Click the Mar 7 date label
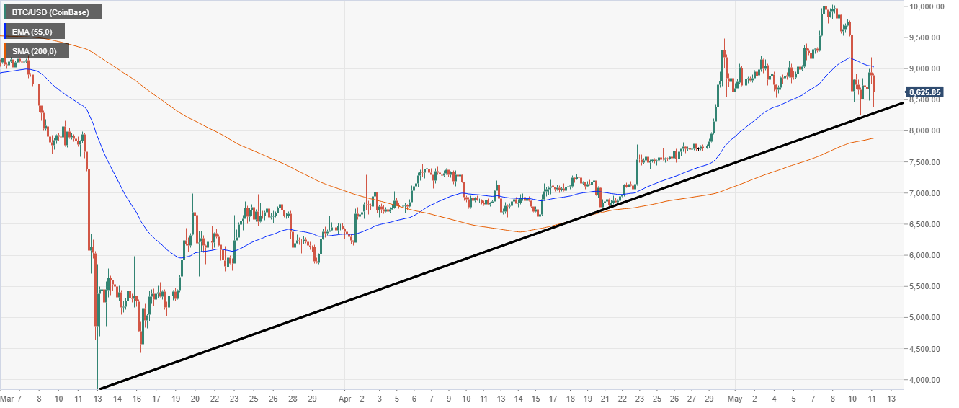Viewport: 959px width, 408px height. pyautogui.click(x=13, y=398)
